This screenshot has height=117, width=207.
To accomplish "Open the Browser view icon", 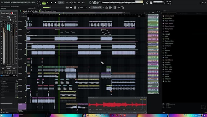I will point(122,8).
